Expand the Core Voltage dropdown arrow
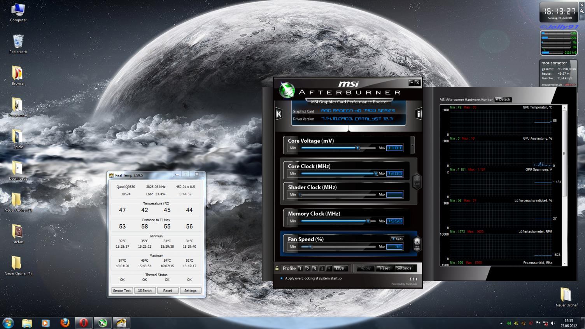 coord(412,146)
